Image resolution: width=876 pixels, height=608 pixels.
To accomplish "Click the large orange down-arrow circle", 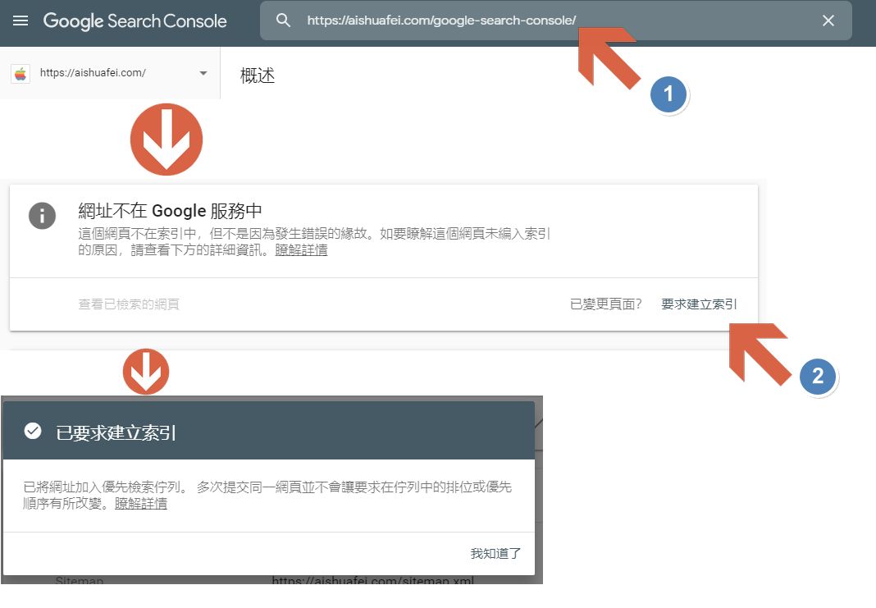I will tap(167, 139).
